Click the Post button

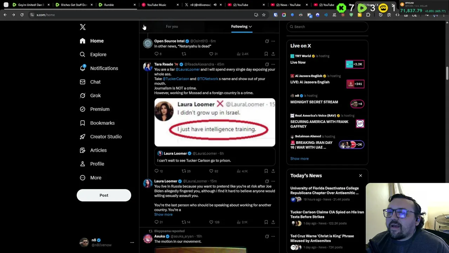coord(104,195)
